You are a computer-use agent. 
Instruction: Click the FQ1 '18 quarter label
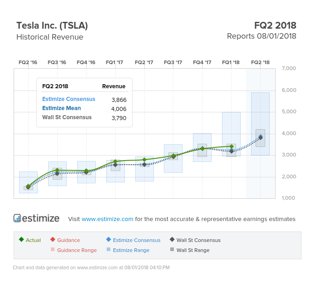231,62
